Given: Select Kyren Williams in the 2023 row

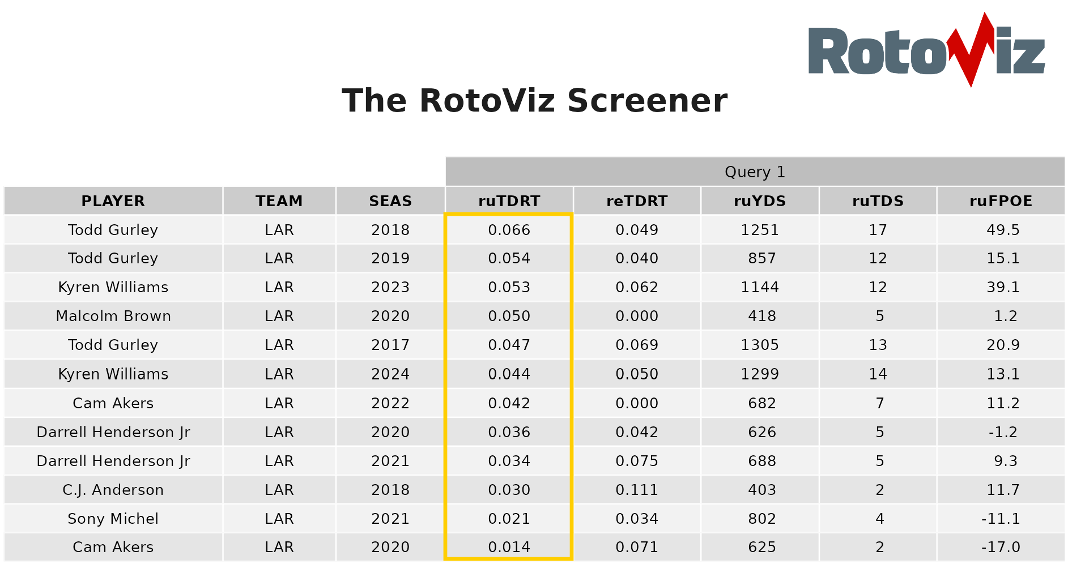Looking at the screenshot, I should pyautogui.click(x=113, y=287).
